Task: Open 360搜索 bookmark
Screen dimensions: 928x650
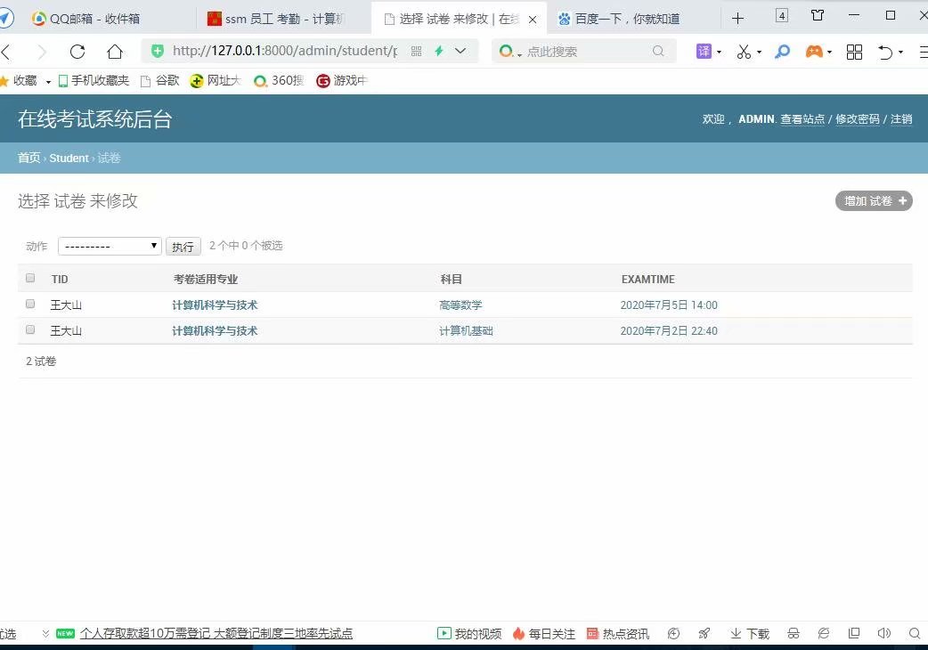Action: [279, 80]
